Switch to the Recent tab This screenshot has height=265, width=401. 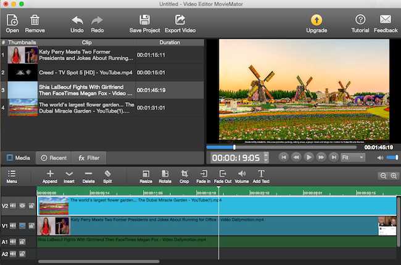tap(54, 158)
